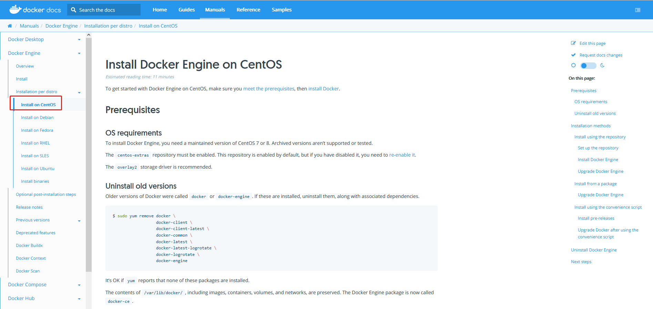Open Install on Debian

(37, 118)
